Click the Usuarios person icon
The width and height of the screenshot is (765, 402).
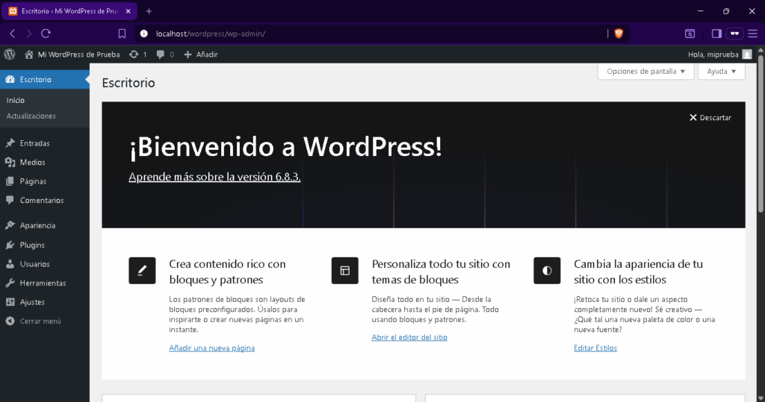coord(10,264)
